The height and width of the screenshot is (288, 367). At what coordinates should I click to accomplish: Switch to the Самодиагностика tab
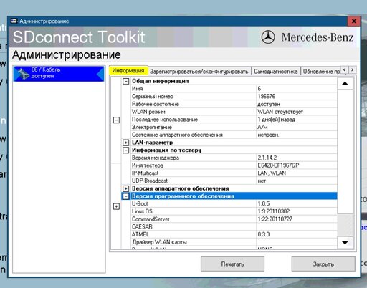coord(276,72)
